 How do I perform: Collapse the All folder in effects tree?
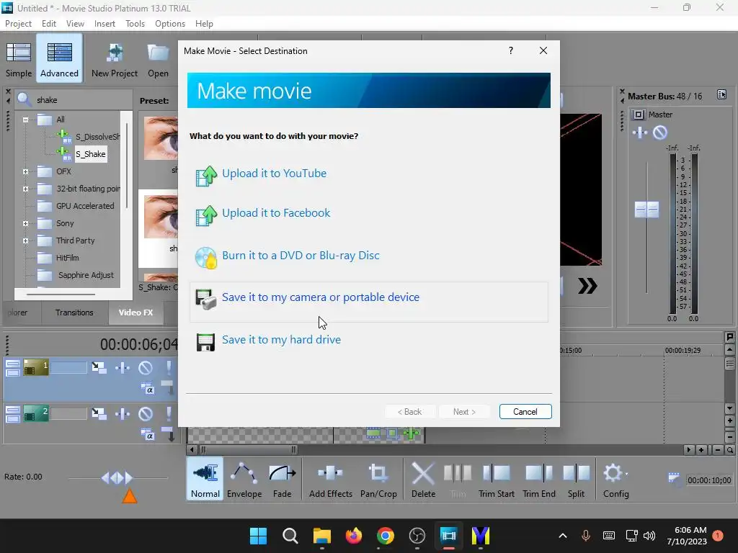click(x=25, y=120)
